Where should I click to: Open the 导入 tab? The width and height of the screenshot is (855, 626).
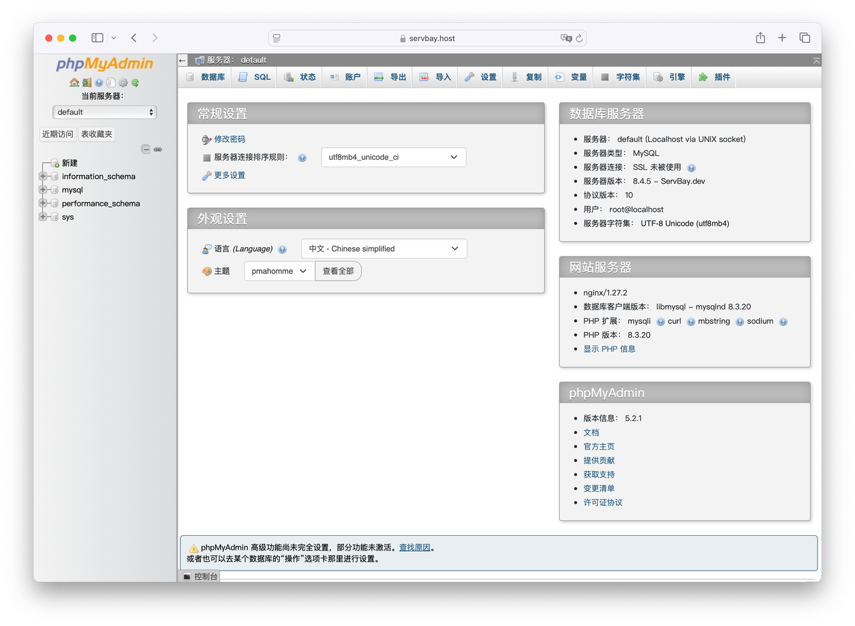pyautogui.click(x=436, y=77)
